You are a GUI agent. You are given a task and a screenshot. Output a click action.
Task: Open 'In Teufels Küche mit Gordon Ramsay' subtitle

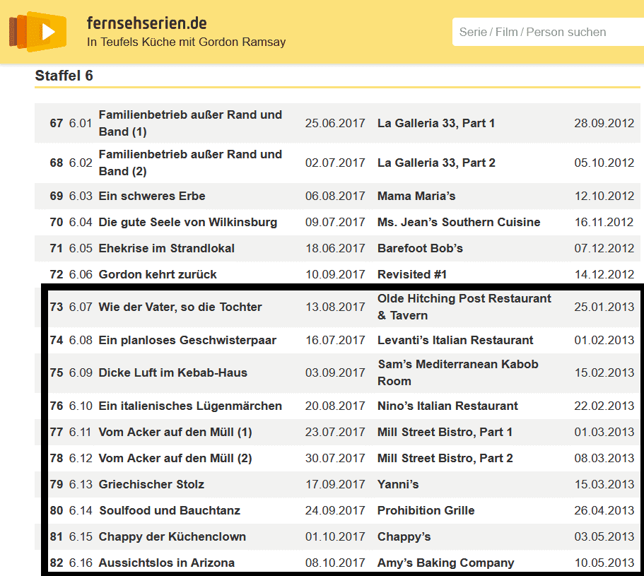click(x=186, y=42)
